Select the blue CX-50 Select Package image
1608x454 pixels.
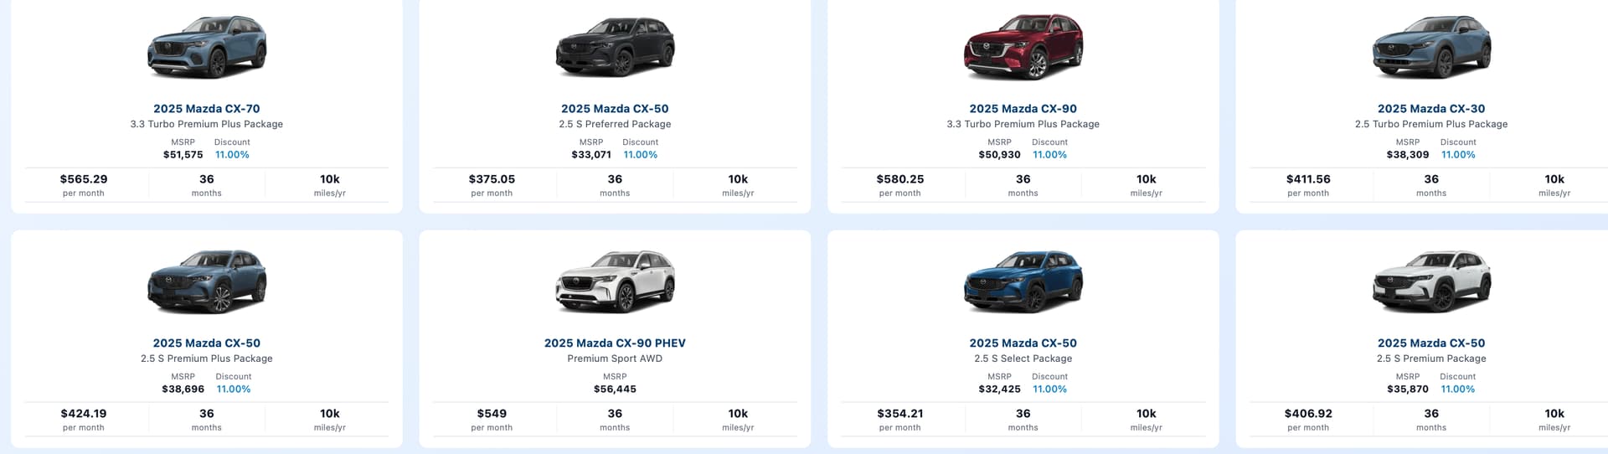pos(1023,282)
